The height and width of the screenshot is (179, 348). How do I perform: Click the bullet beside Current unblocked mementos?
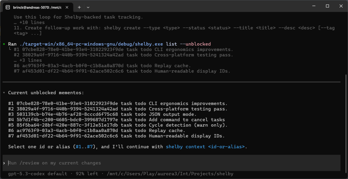pos(4,93)
